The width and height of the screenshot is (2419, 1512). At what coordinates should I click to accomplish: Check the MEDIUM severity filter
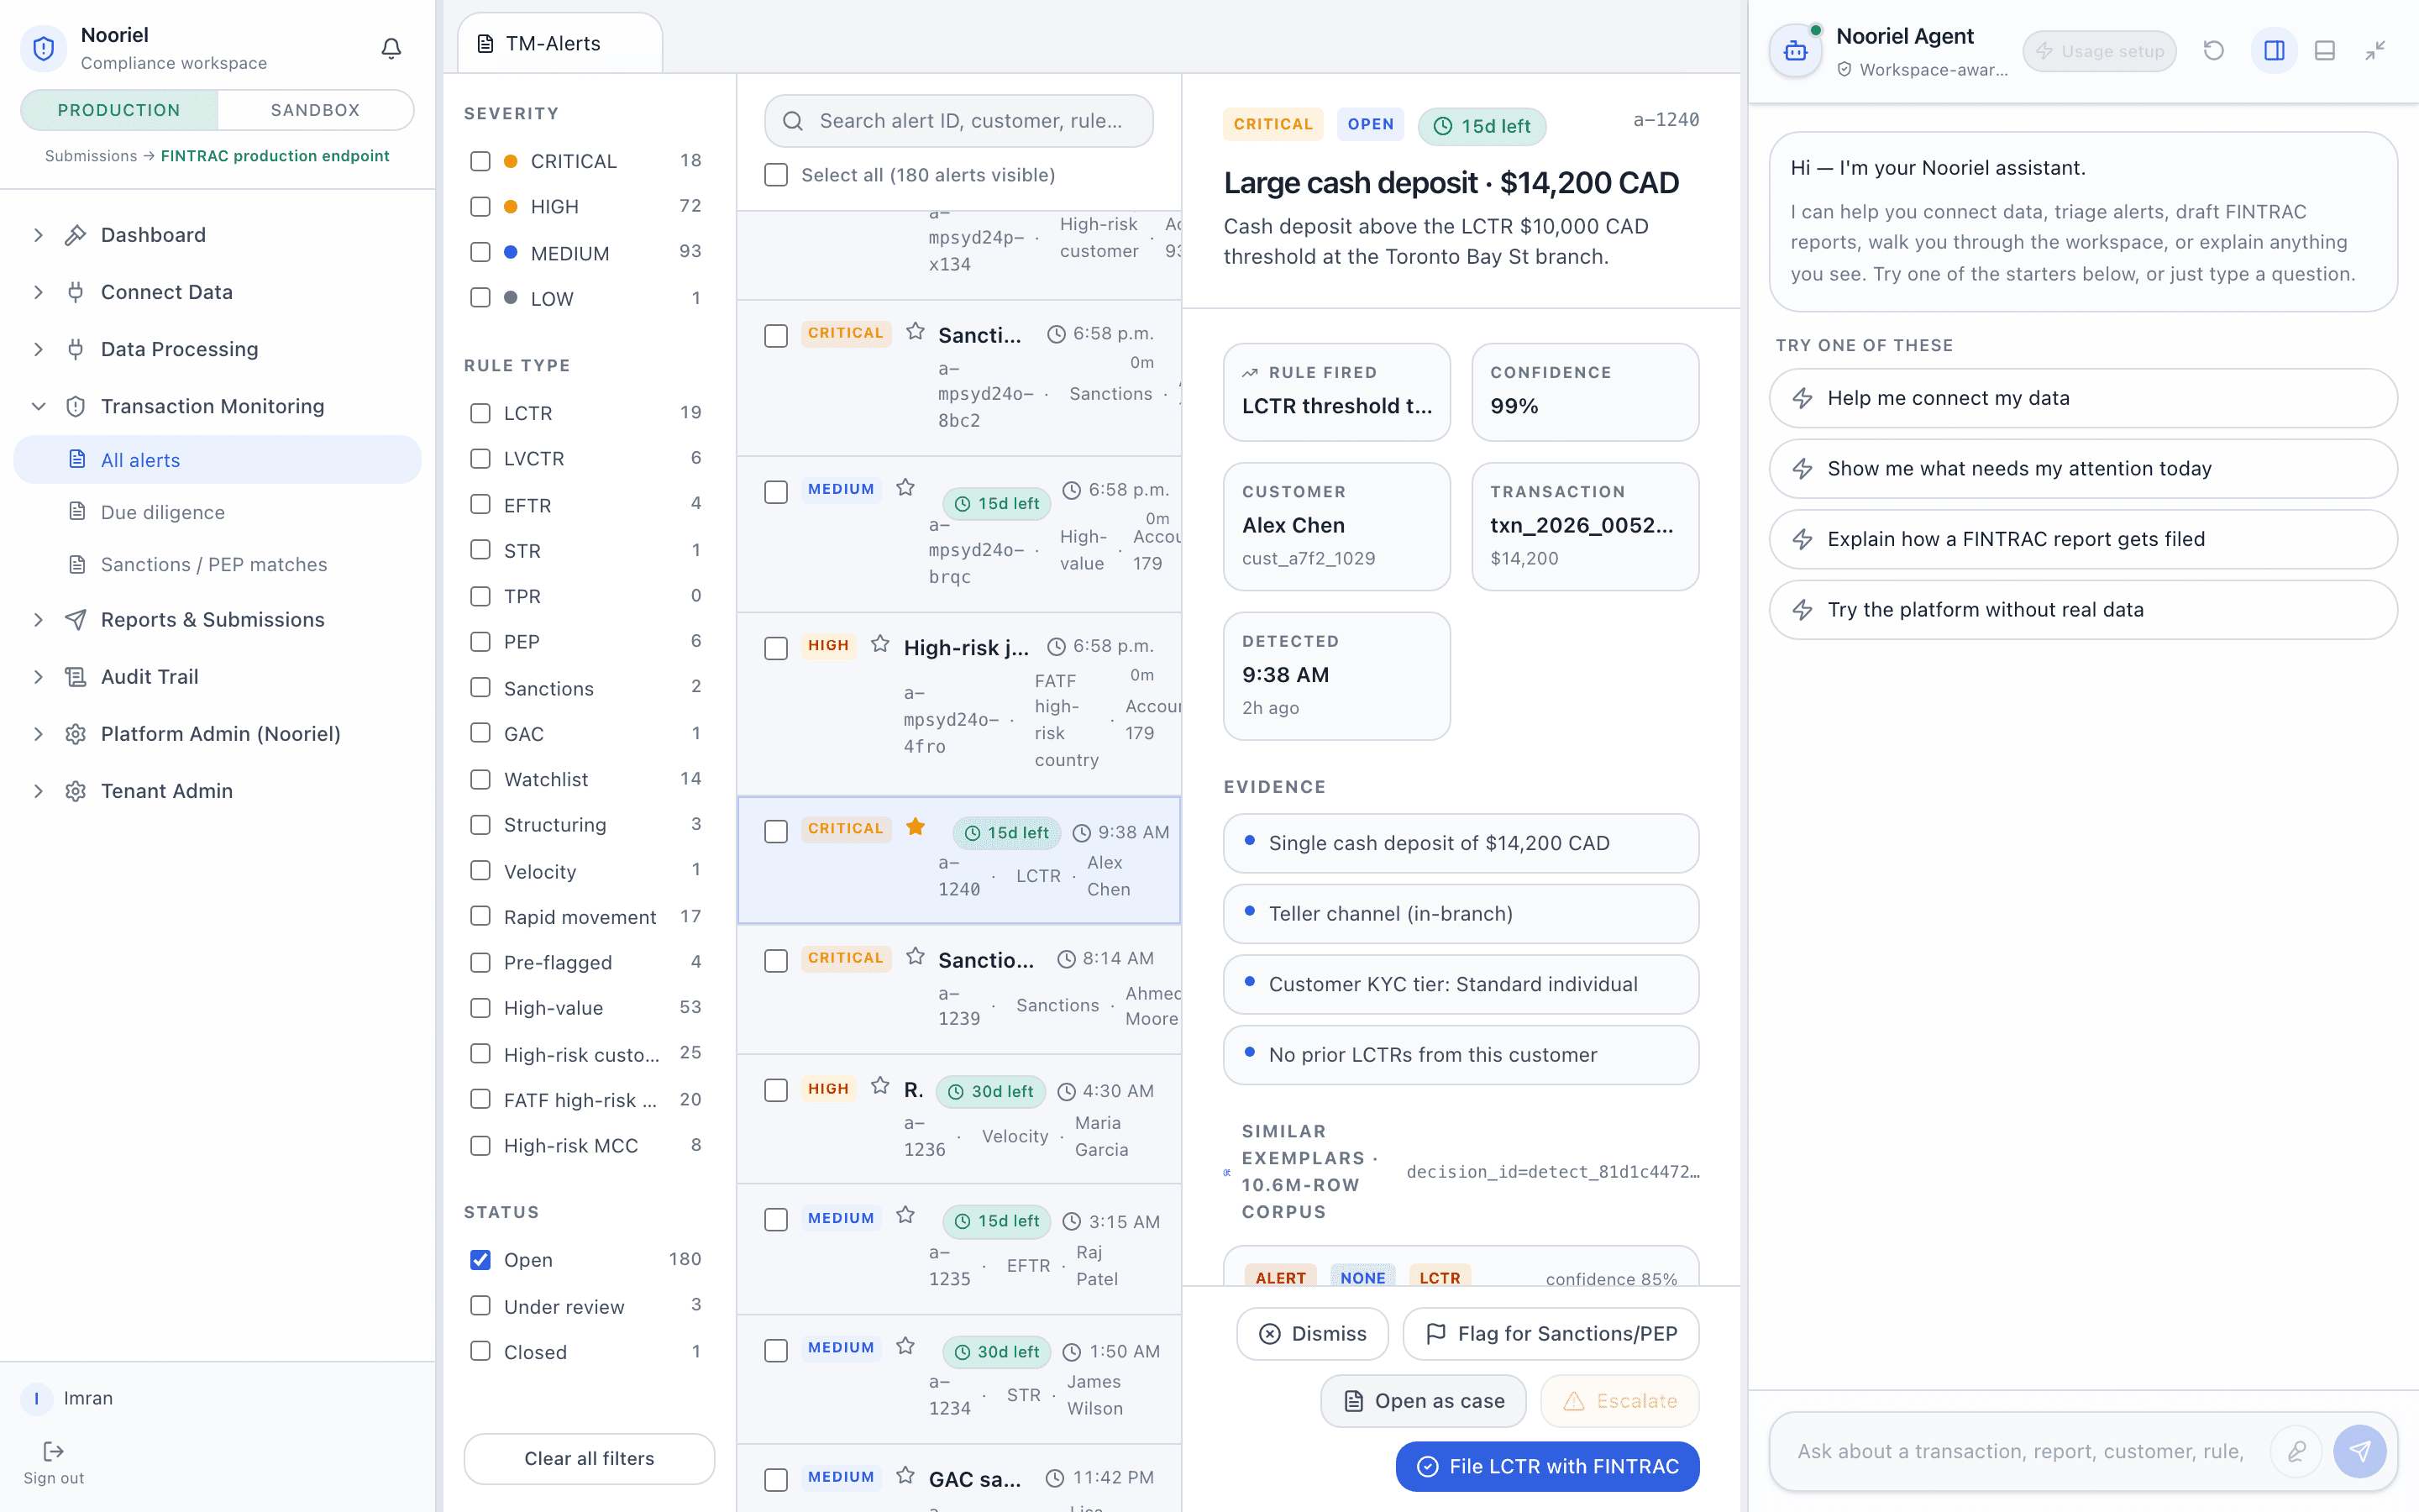pyautogui.click(x=480, y=252)
